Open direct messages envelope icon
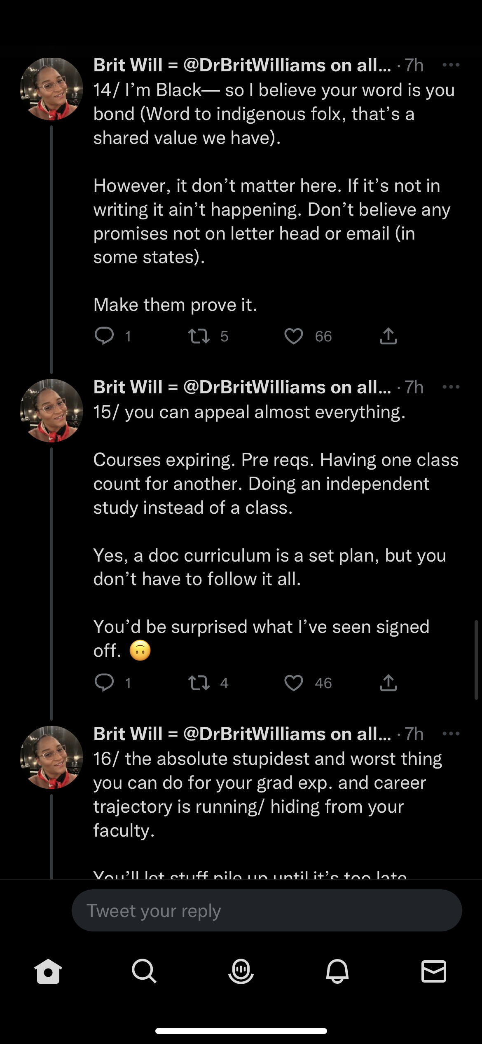 [x=434, y=971]
